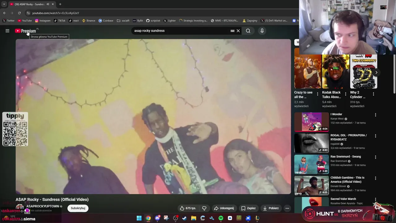
Task: Open options menu for Swang video
Action: tap(376, 157)
